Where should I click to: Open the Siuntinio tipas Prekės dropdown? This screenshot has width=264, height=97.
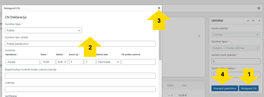coord(43,30)
